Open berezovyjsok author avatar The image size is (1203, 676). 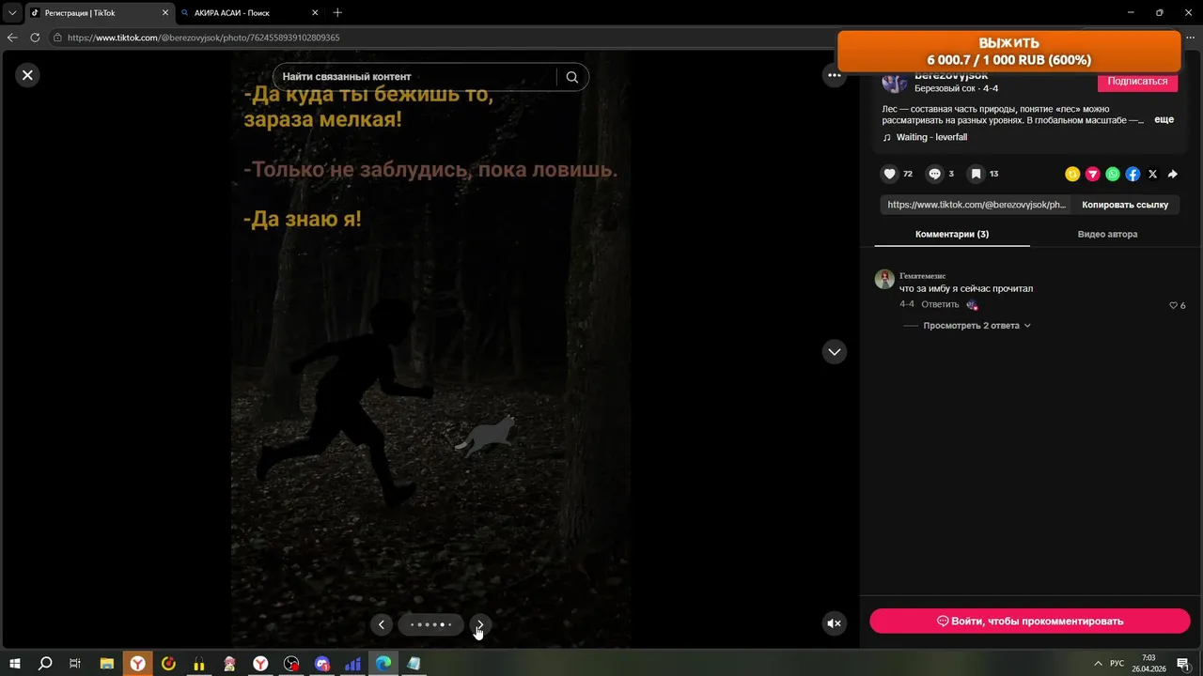click(895, 82)
